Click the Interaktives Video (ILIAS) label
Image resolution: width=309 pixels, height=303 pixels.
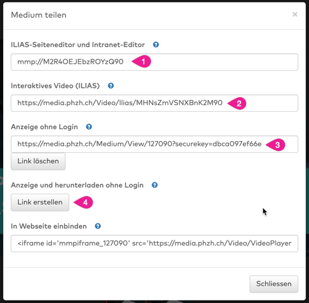point(55,86)
